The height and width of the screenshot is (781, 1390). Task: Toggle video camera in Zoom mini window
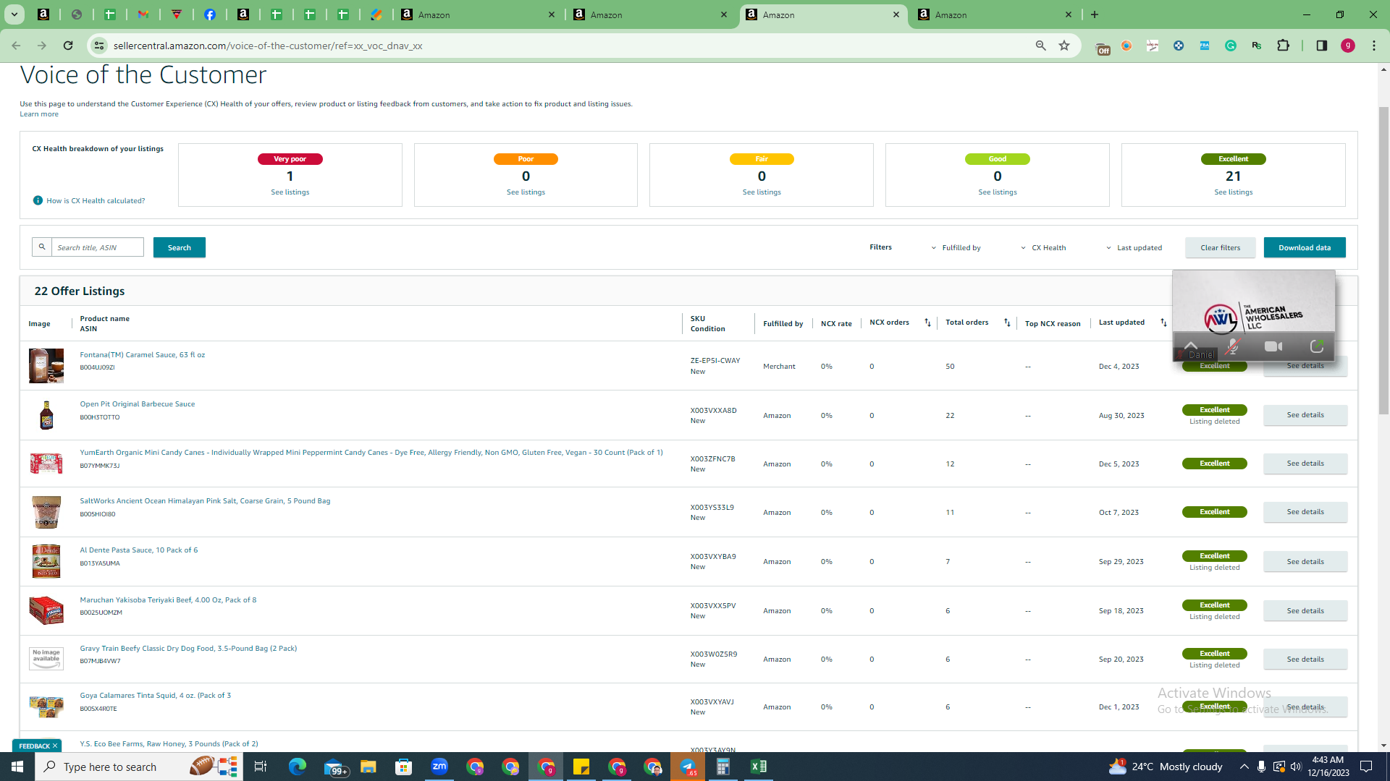tap(1273, 347)
